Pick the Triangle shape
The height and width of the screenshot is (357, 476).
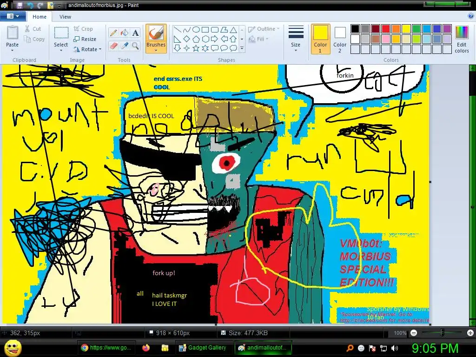coord(233,30)
